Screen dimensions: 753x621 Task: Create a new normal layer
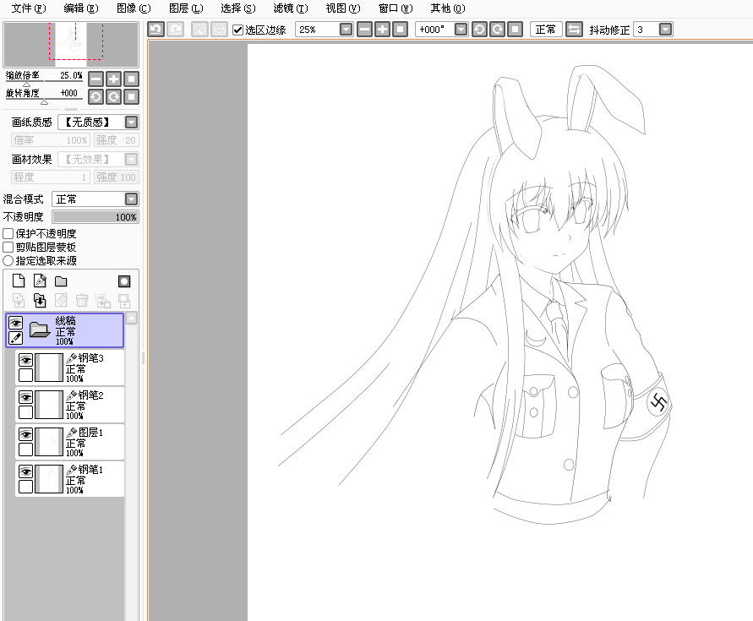pyautogui.click(x=19, y=281)
